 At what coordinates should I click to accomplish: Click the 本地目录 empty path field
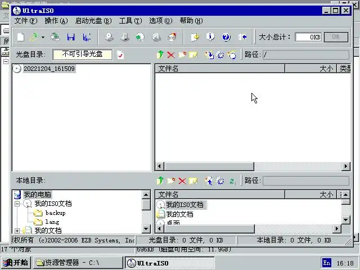tap(306, 181)
